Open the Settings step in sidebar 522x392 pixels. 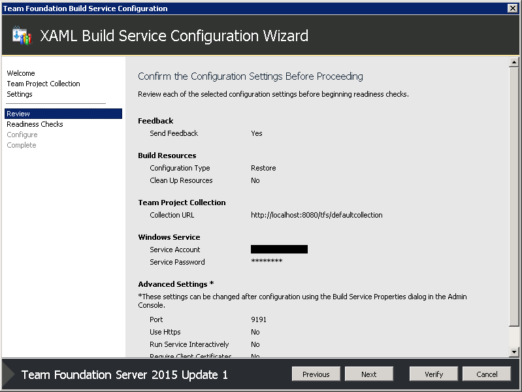pyautogui.click(x=20, y=94)
